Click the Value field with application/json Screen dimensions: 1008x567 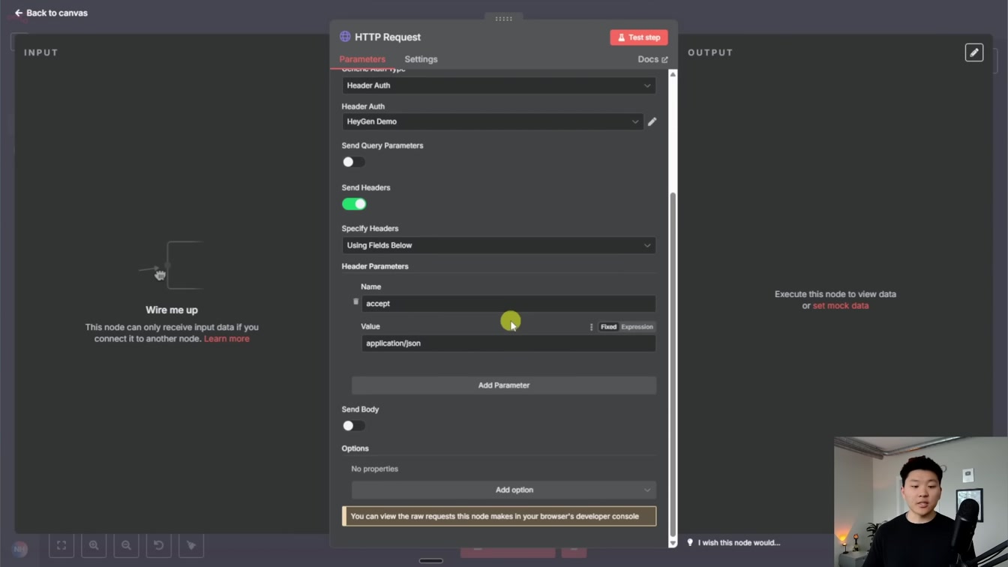(x=508, y=343)
